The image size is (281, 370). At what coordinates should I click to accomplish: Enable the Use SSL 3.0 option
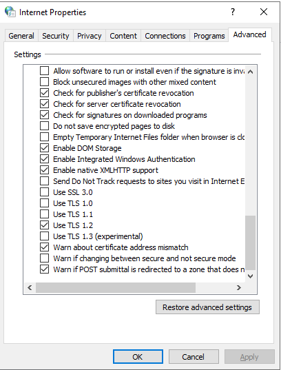44,192
